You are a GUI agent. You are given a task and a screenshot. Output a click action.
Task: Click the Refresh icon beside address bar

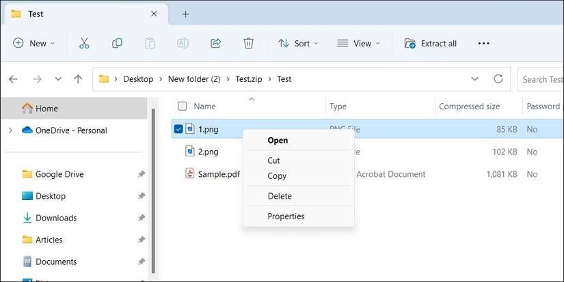click(498, 79)
